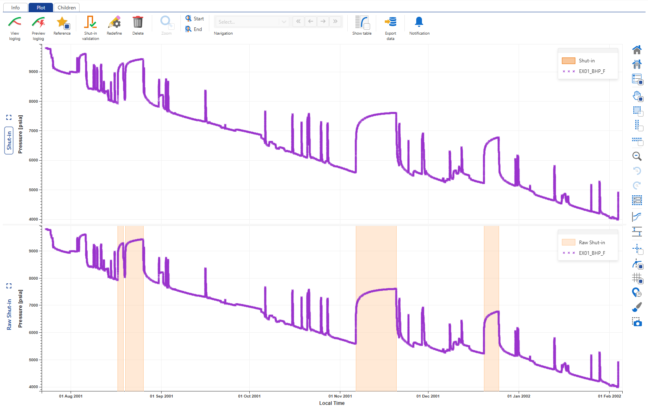Open the Navigation Select dropdown
Image resolution: width=648 pixels, height=411 pixels.
pos(252,22)
